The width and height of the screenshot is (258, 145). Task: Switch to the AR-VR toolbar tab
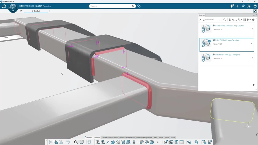click(x=161, y=137)
